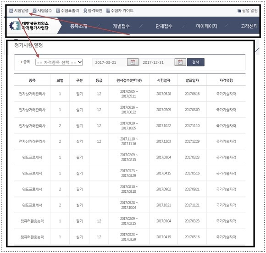The width and height of the screenshot is (266, 253).
Task: Click announcement date 2017.08.09 cell
Action: (x=192, y=110)
